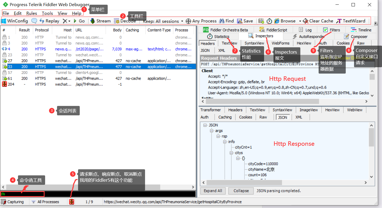The image size is (382, 208).
Task: Click cityCode=110000 tree value
Action: pyautogui.click(x=263, y=164)
